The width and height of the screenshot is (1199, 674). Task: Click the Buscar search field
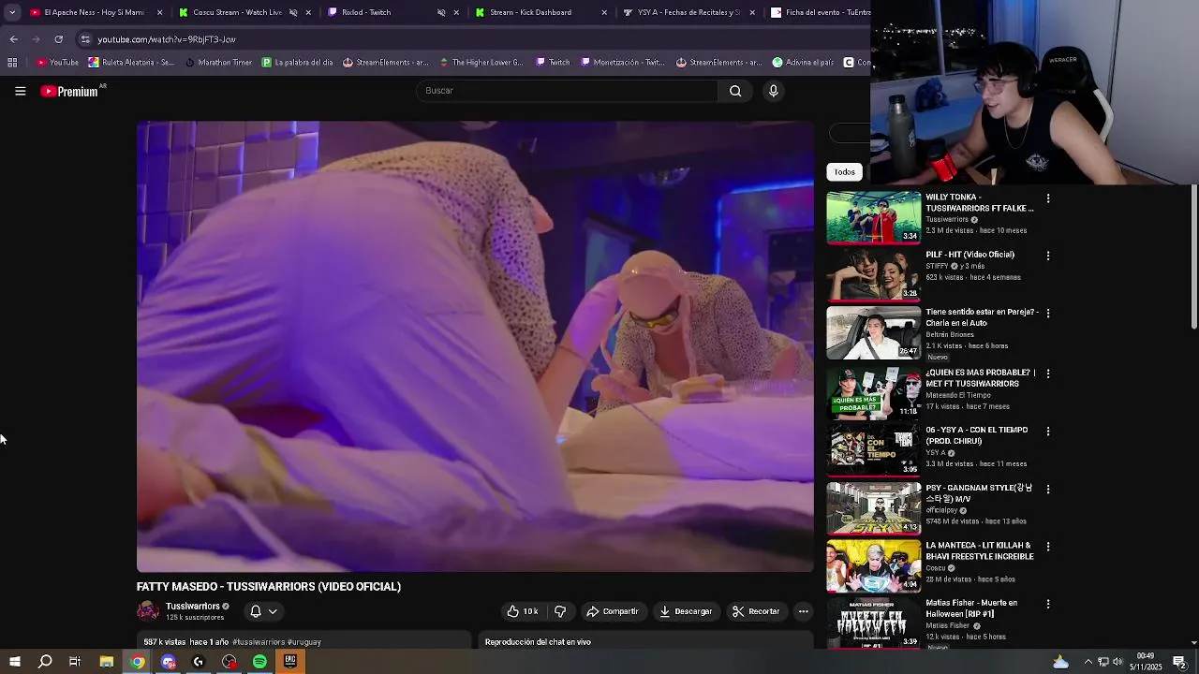[568, 91]
